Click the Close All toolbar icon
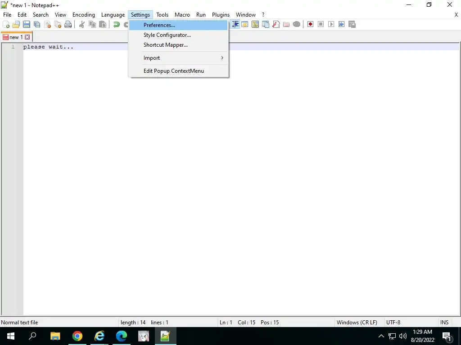The height and width of the screenshot is (345, 461). tap(58, 24)
